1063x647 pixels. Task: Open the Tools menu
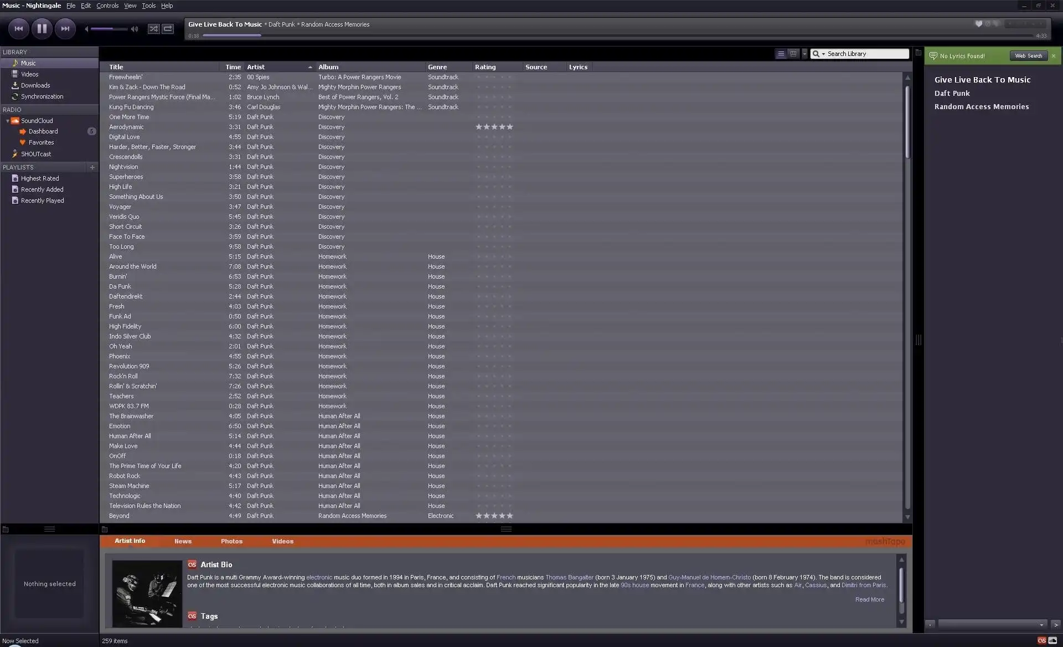[x=148, y=6]
